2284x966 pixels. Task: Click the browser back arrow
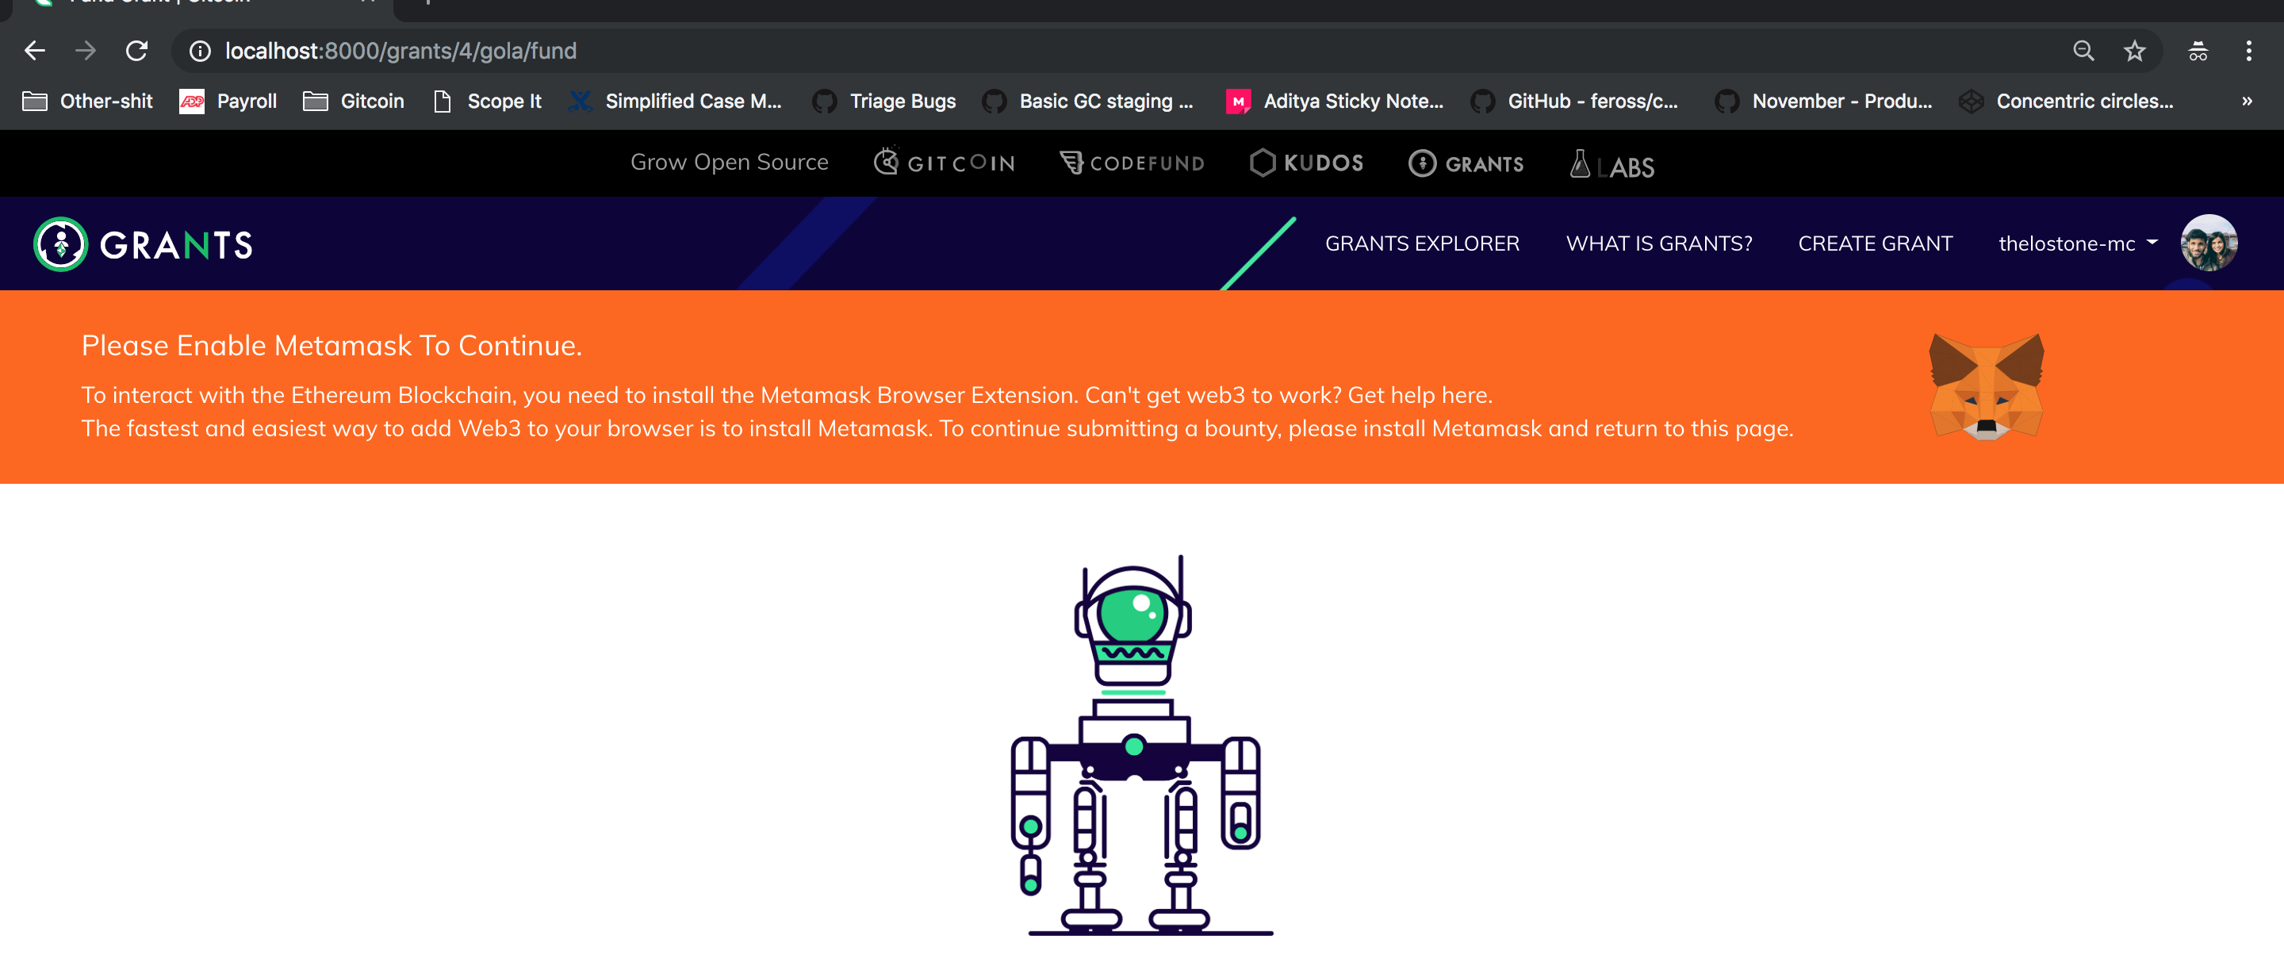(35, 51)
